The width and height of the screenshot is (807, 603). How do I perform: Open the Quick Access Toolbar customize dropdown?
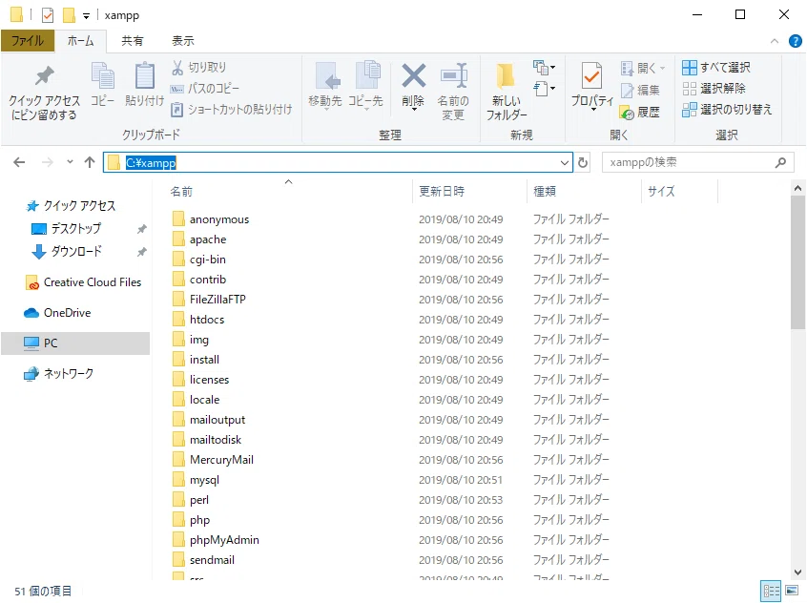pos(86,16)
